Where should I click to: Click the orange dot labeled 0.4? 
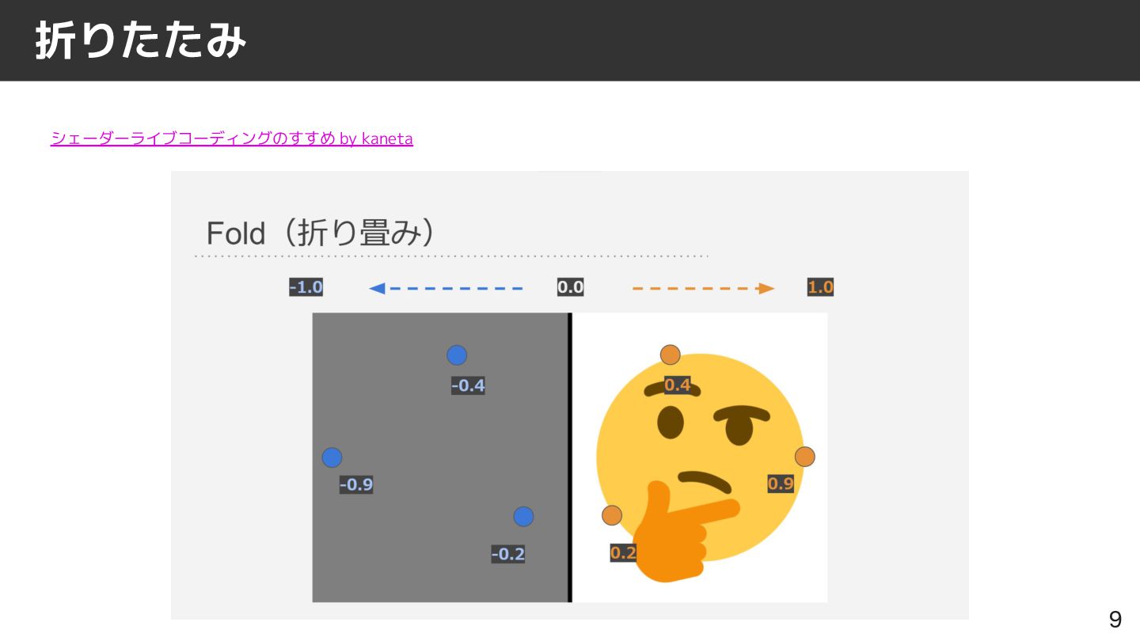tap(671, 355)
